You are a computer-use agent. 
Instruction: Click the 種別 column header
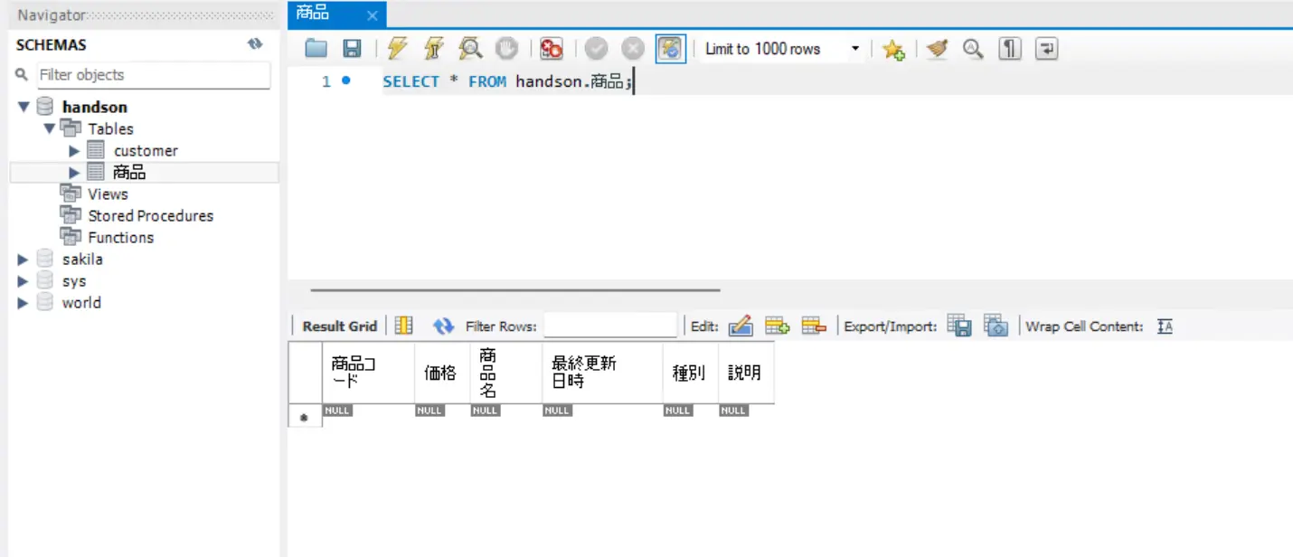pos(691,372)
